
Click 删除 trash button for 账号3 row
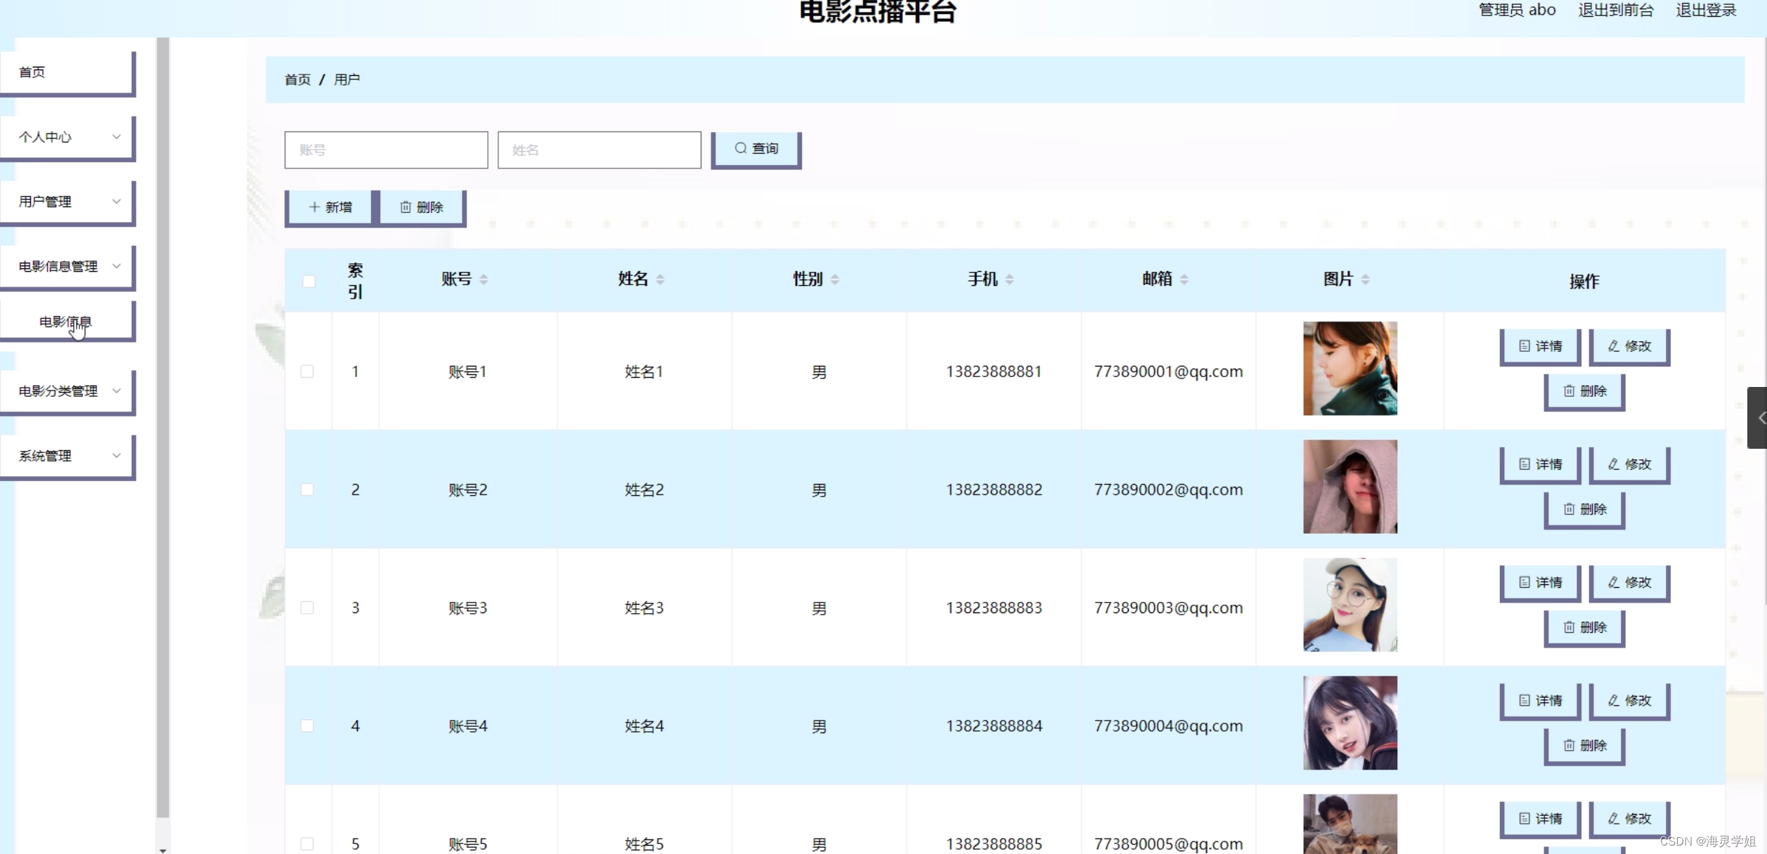pos(1584,627)
